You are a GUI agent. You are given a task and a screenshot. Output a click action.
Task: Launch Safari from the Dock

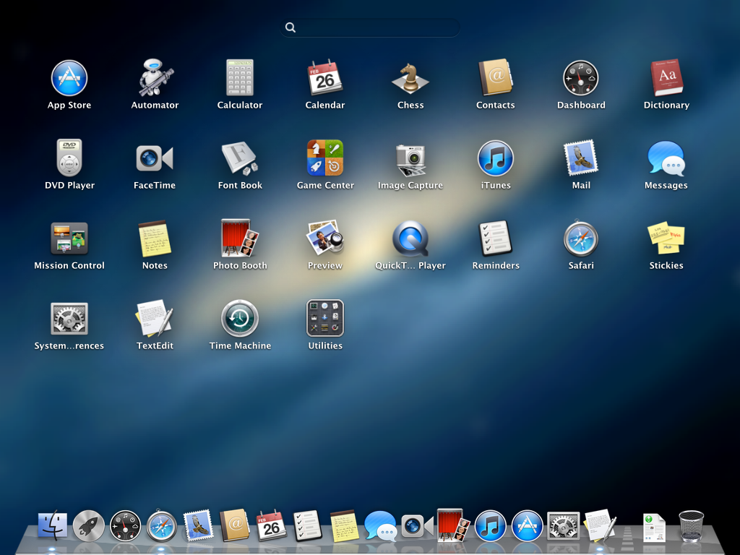161,525
